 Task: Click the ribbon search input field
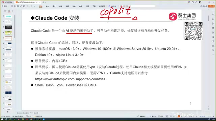pyautogui.click(x=137, y=6)
